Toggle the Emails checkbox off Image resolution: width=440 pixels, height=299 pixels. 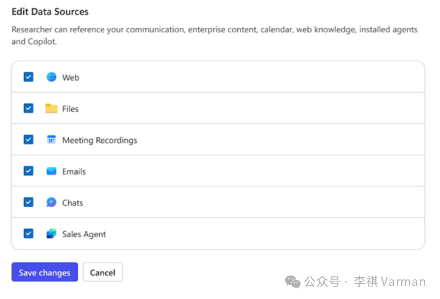[x=28, y=171]
